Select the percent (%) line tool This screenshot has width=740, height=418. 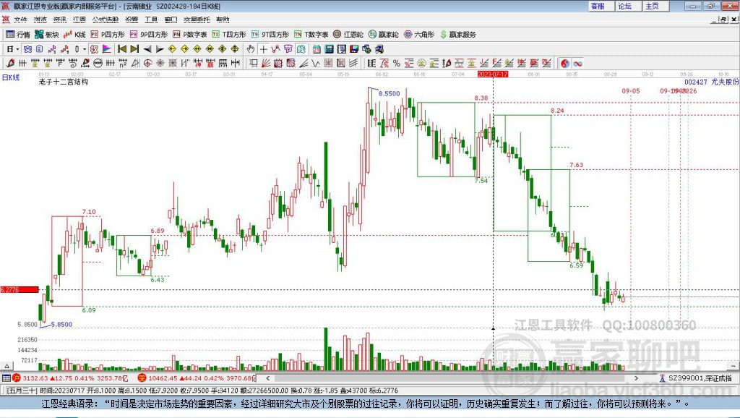396,64
